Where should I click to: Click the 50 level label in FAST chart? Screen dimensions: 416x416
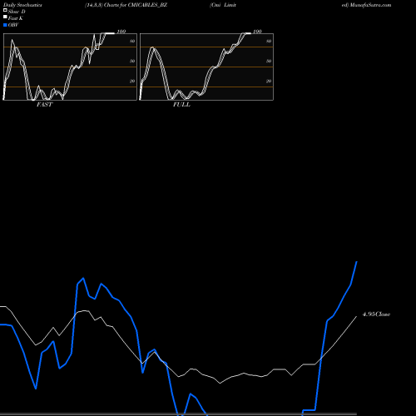[132, 61]
